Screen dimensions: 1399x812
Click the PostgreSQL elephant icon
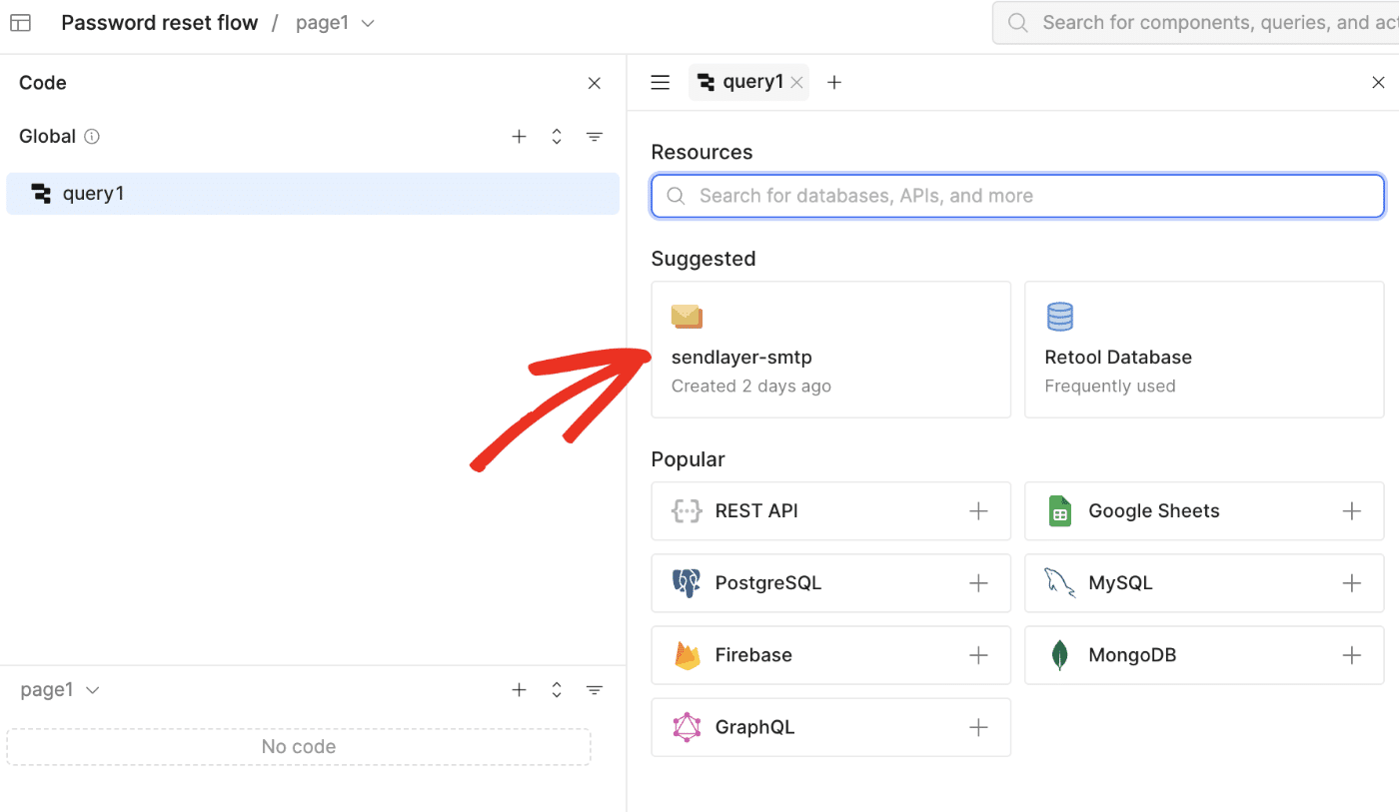(x=687, y=583)
